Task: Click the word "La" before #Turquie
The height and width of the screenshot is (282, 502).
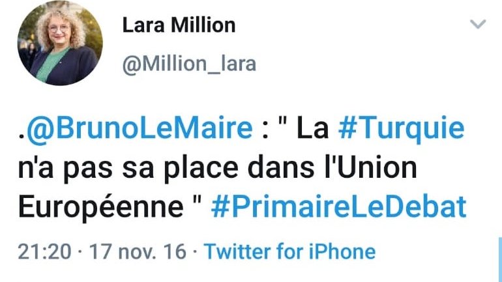Action: pos(313,128)
